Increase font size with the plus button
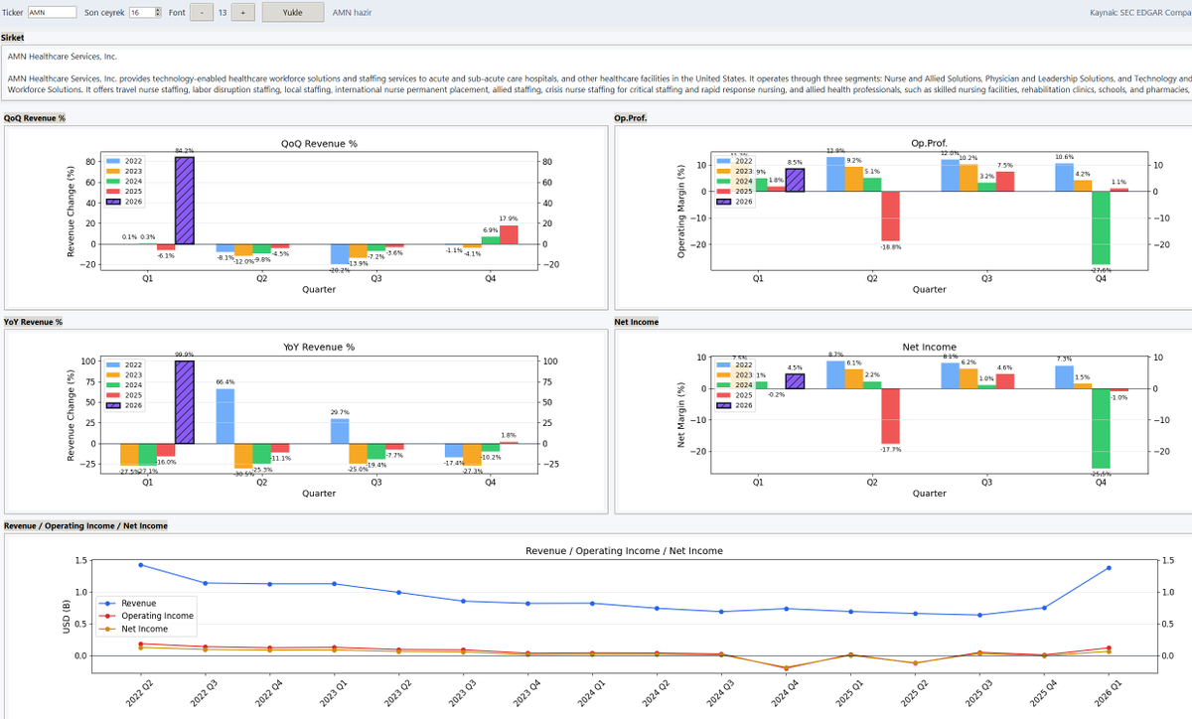 tap(244, 13)
